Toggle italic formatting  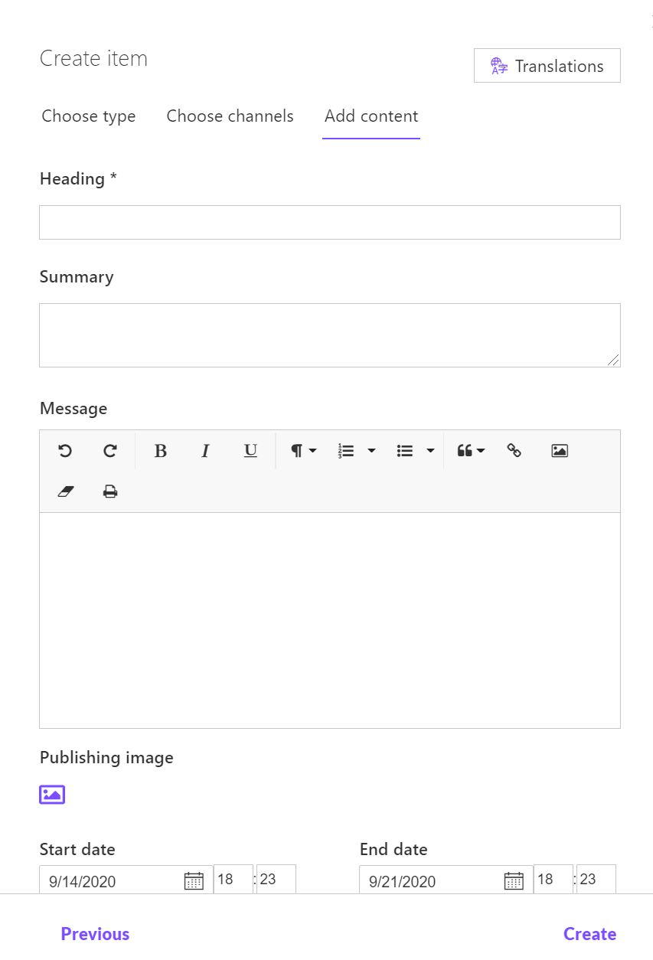point(205,451)
